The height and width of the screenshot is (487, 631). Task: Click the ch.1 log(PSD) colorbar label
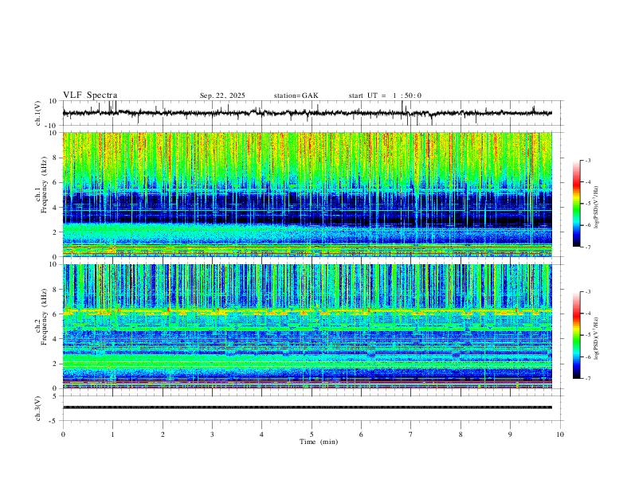click(x=596, y=208)
